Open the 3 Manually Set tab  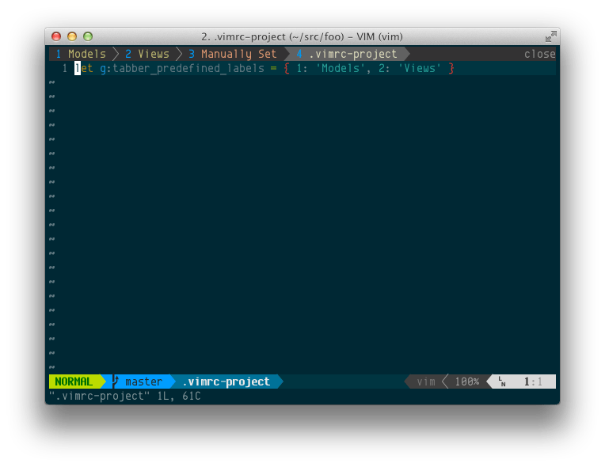[233, 54]
